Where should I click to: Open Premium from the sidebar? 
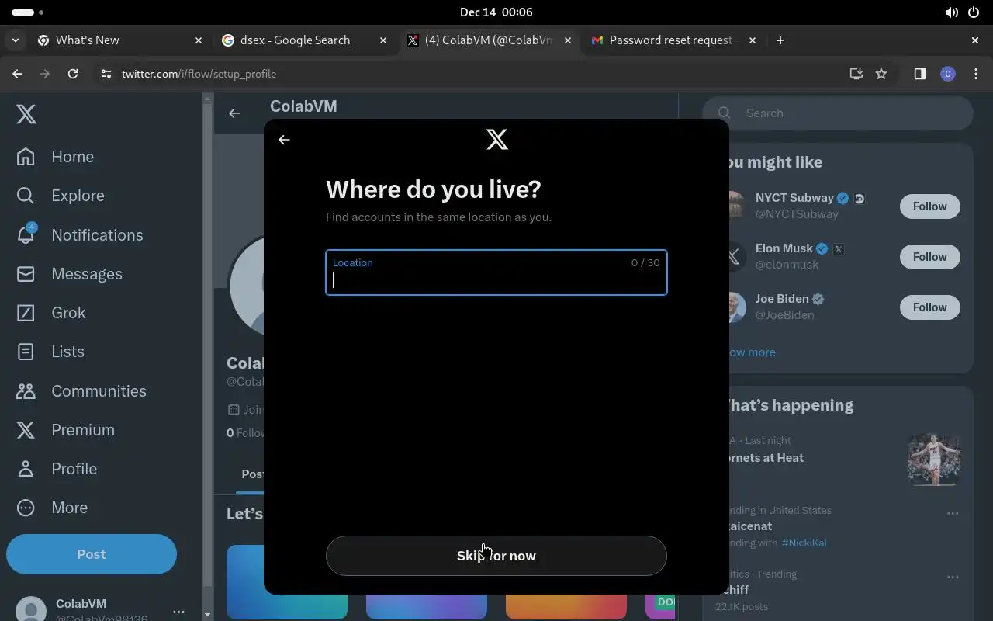point(65,430)
